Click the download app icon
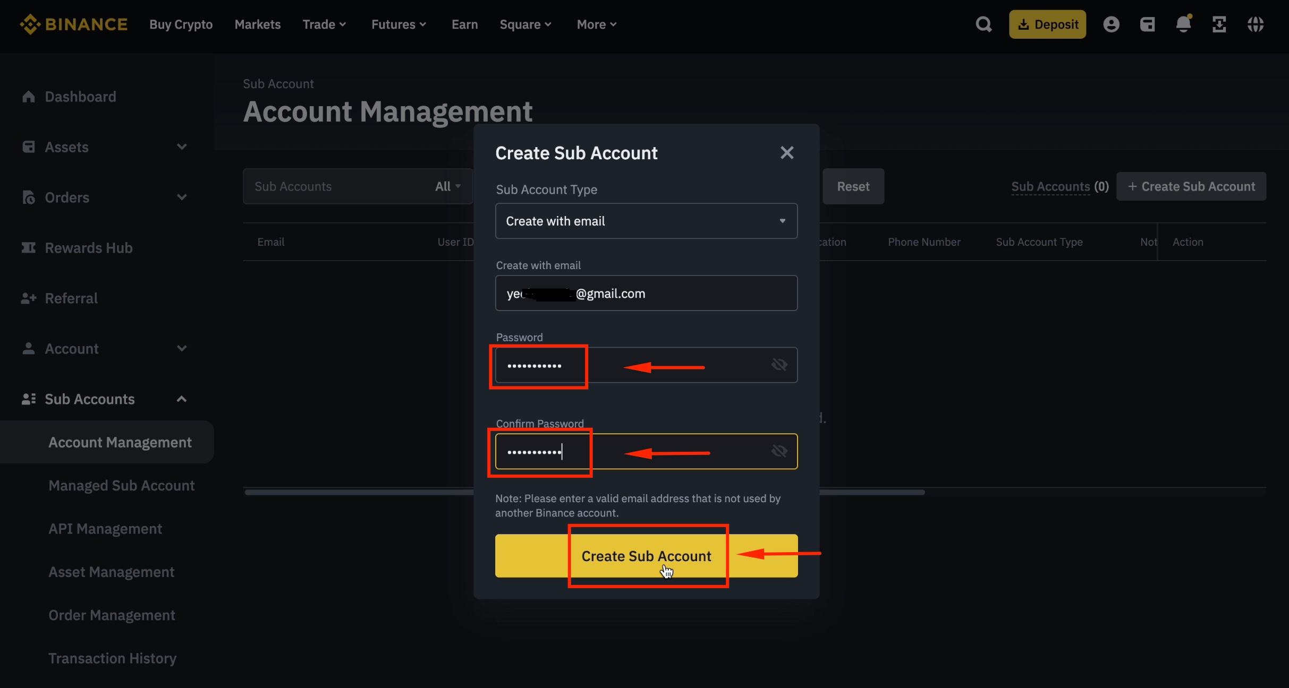This screenshot has height=688, width=1289. pyautogui.click(x=1219, y=24)
